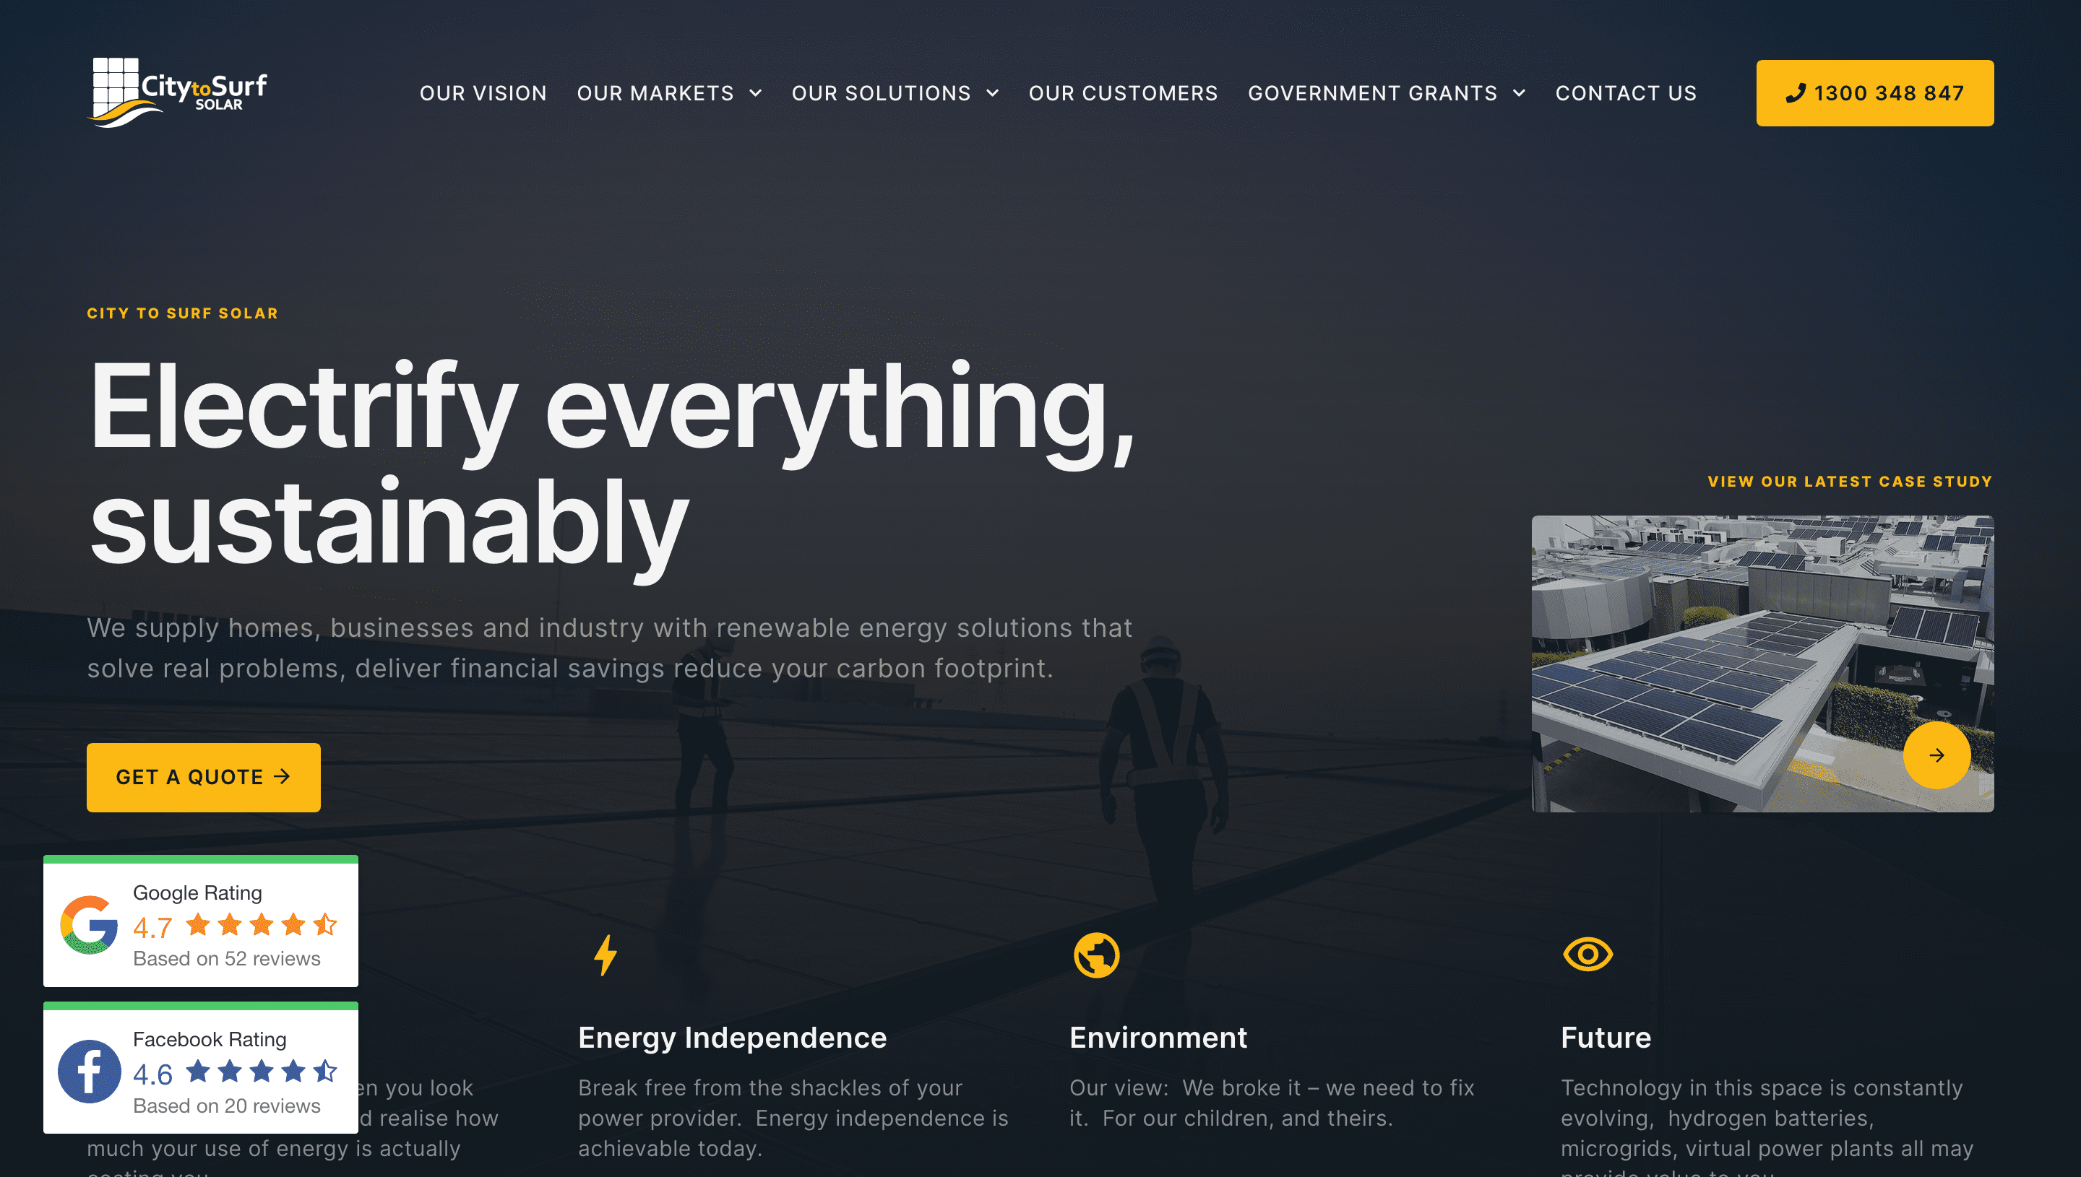Click the eye icon above Future

pos(1587,954)
